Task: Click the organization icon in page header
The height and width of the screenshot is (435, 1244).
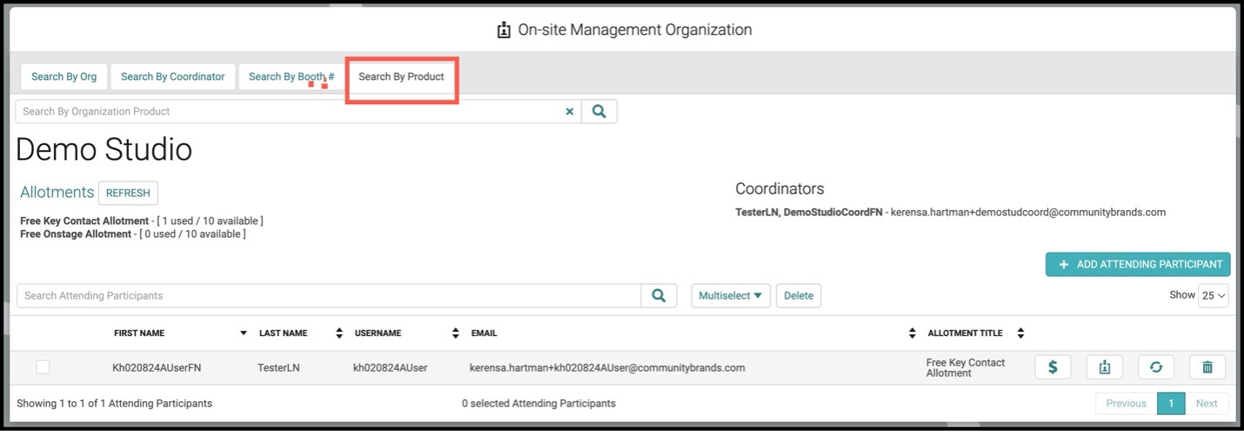Action: coord(504,30)
